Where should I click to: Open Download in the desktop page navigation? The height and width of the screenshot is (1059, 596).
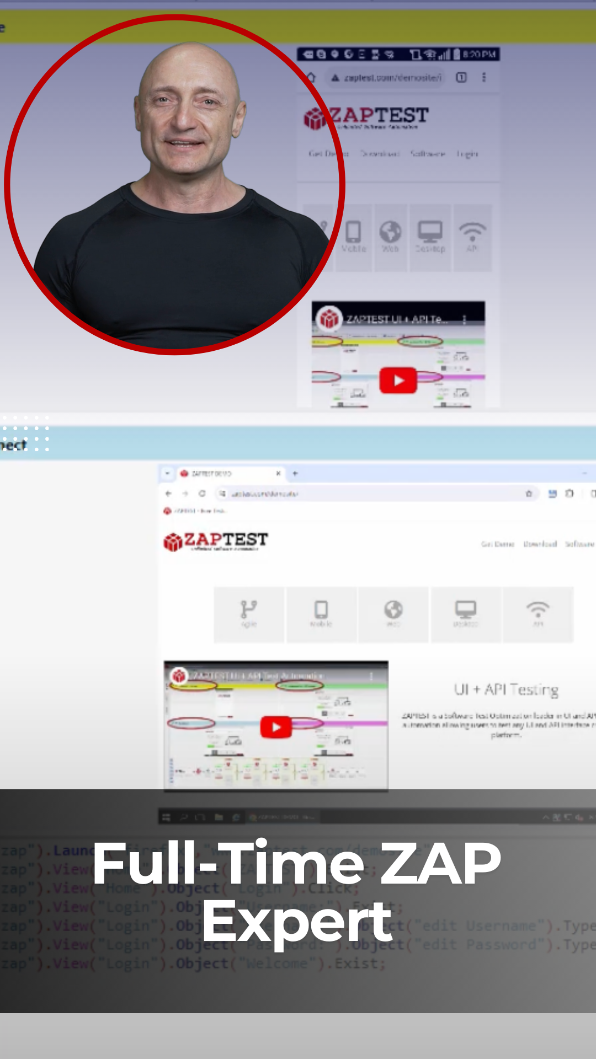540,544
